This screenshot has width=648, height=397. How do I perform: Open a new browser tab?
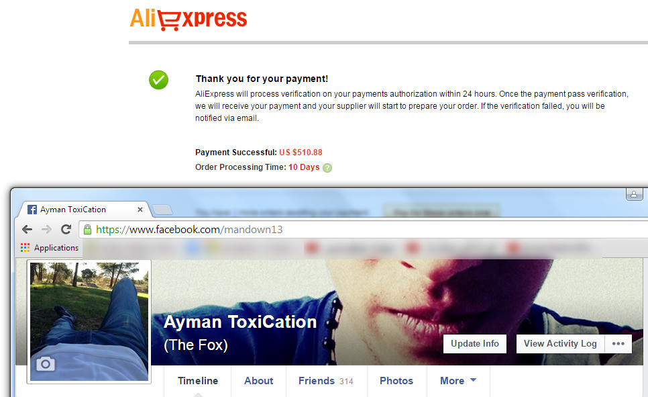pos(162,210)
